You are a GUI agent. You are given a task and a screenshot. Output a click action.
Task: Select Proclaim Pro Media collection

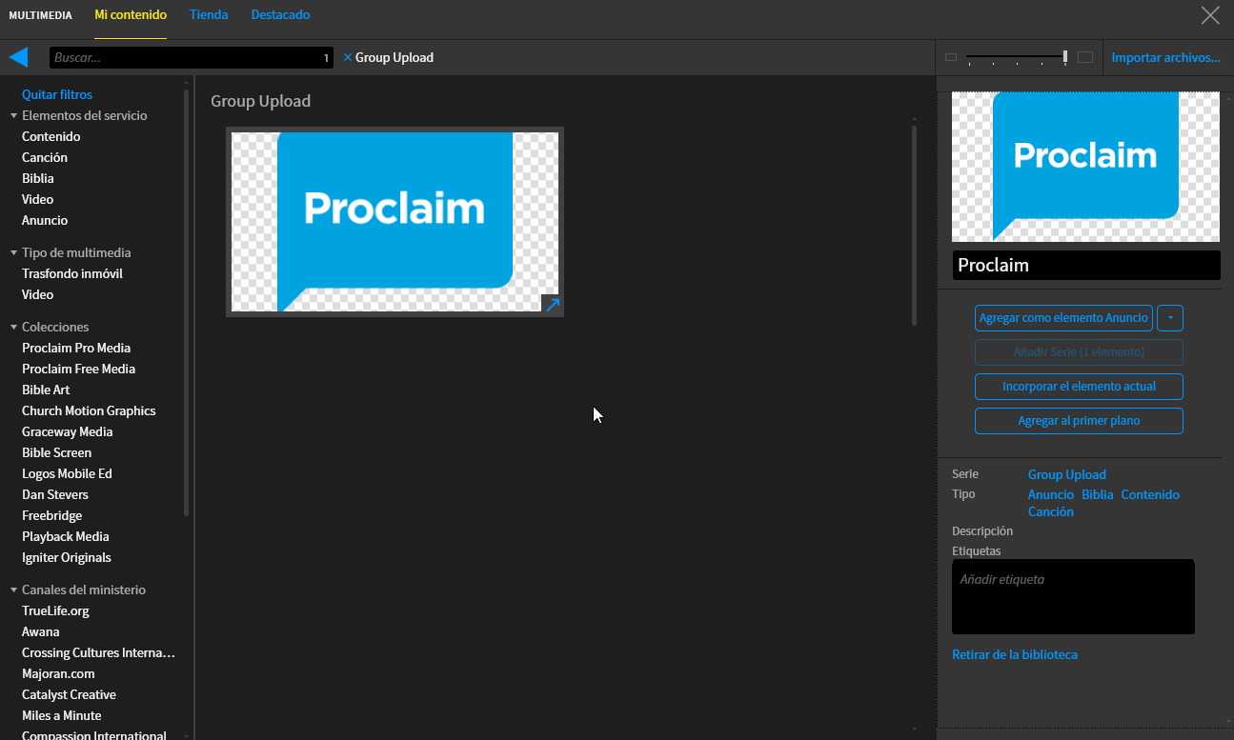pos(76,348)
